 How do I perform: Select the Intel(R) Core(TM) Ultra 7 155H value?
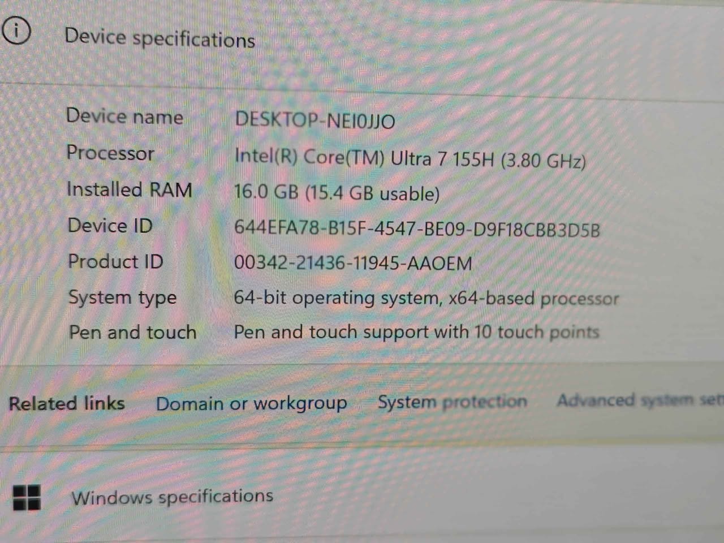click(x=410, y=158)
